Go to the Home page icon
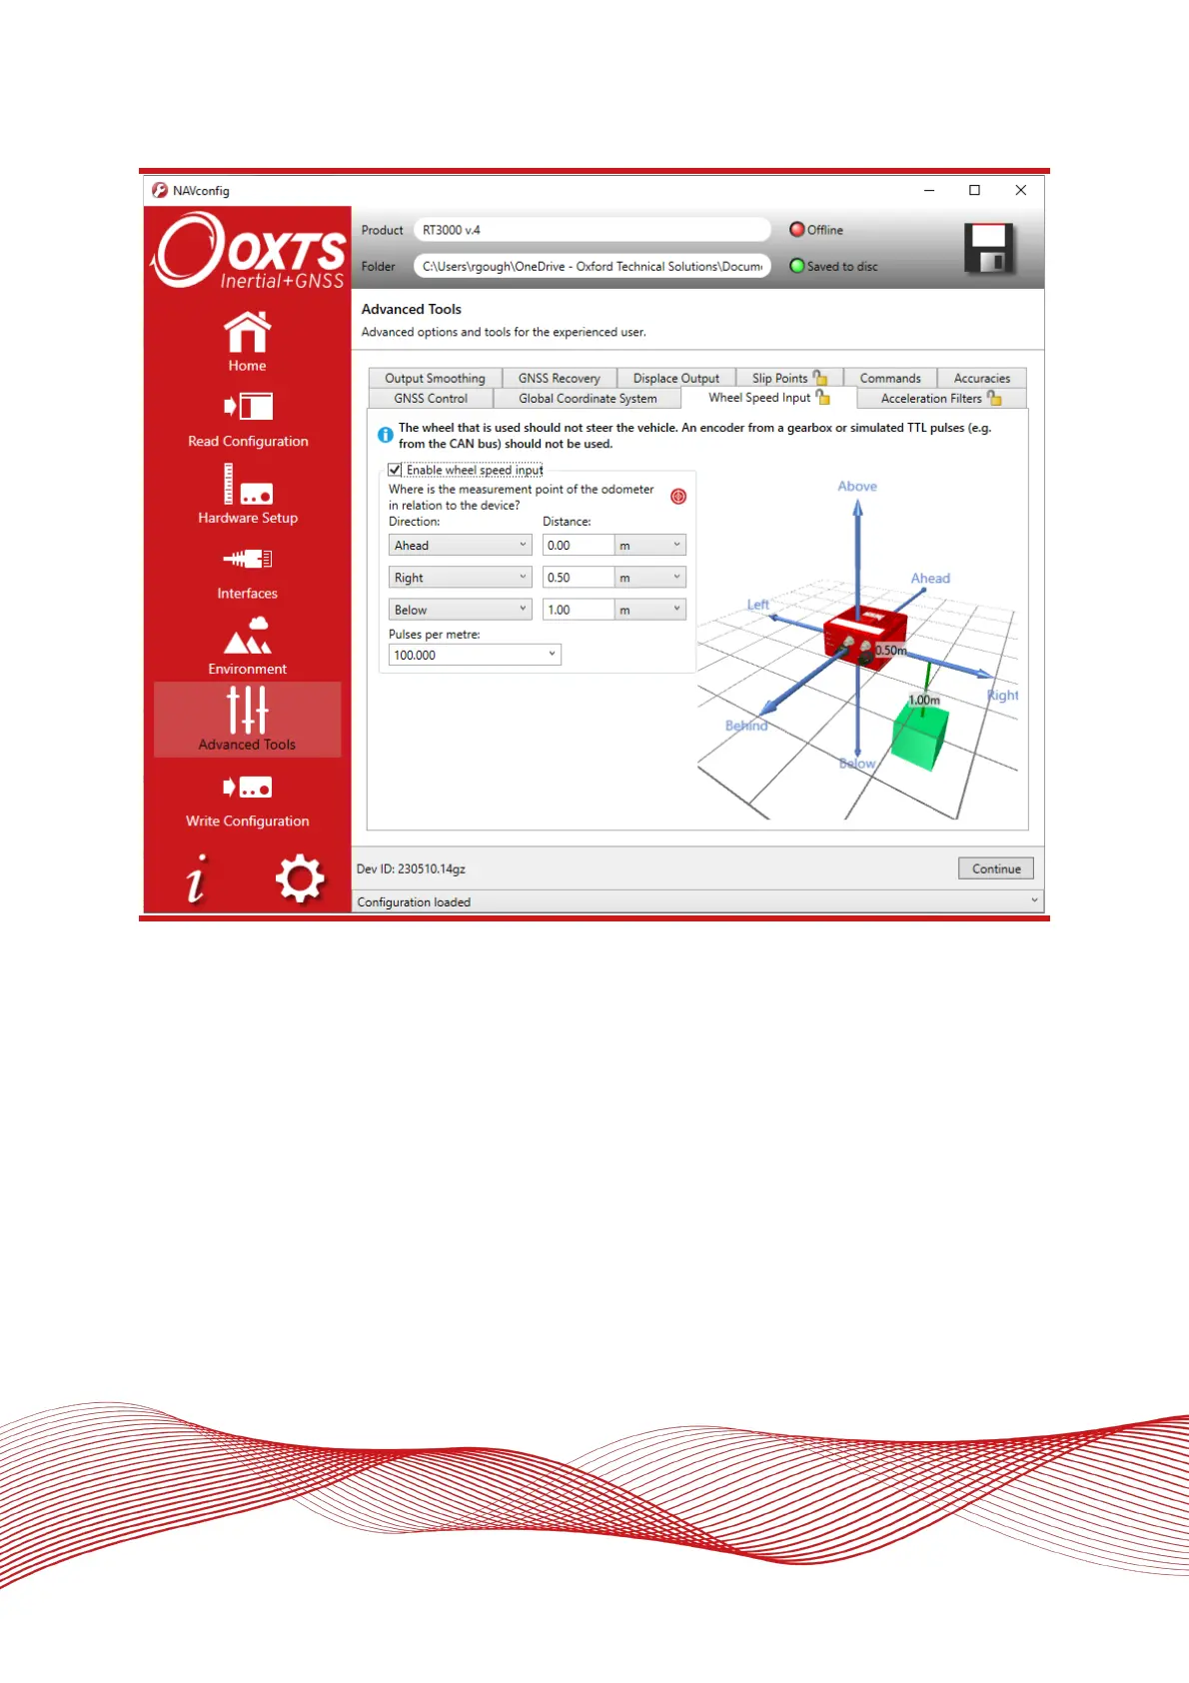 pos(247,332)
